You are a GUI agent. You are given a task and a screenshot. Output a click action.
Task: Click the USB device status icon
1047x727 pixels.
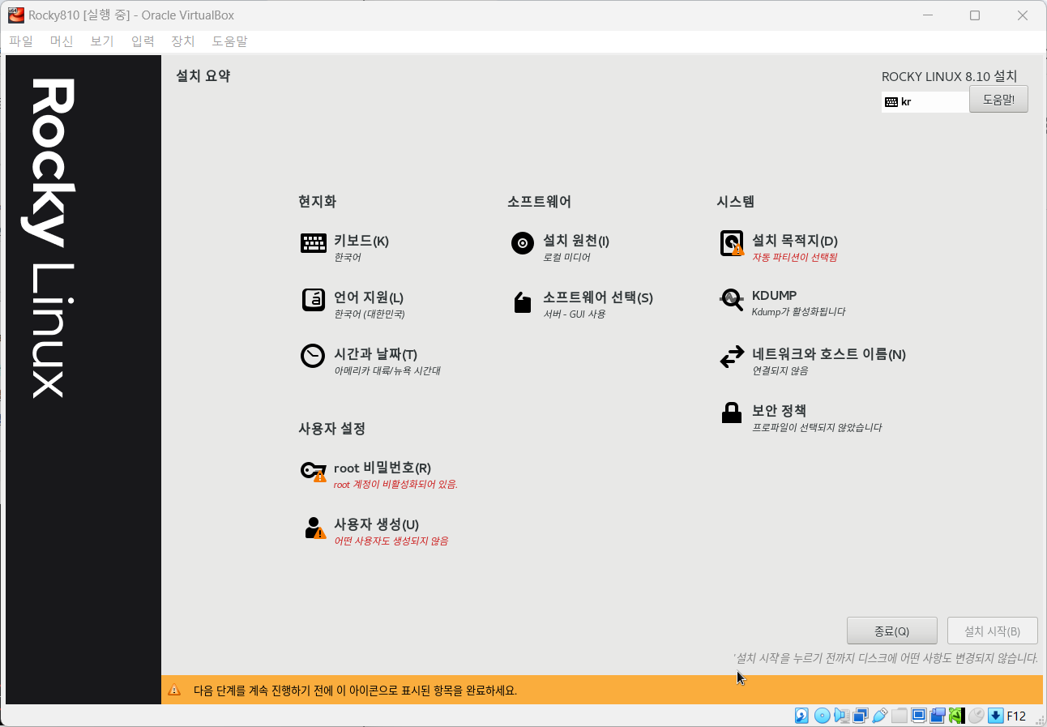click(x=880, y=716)
